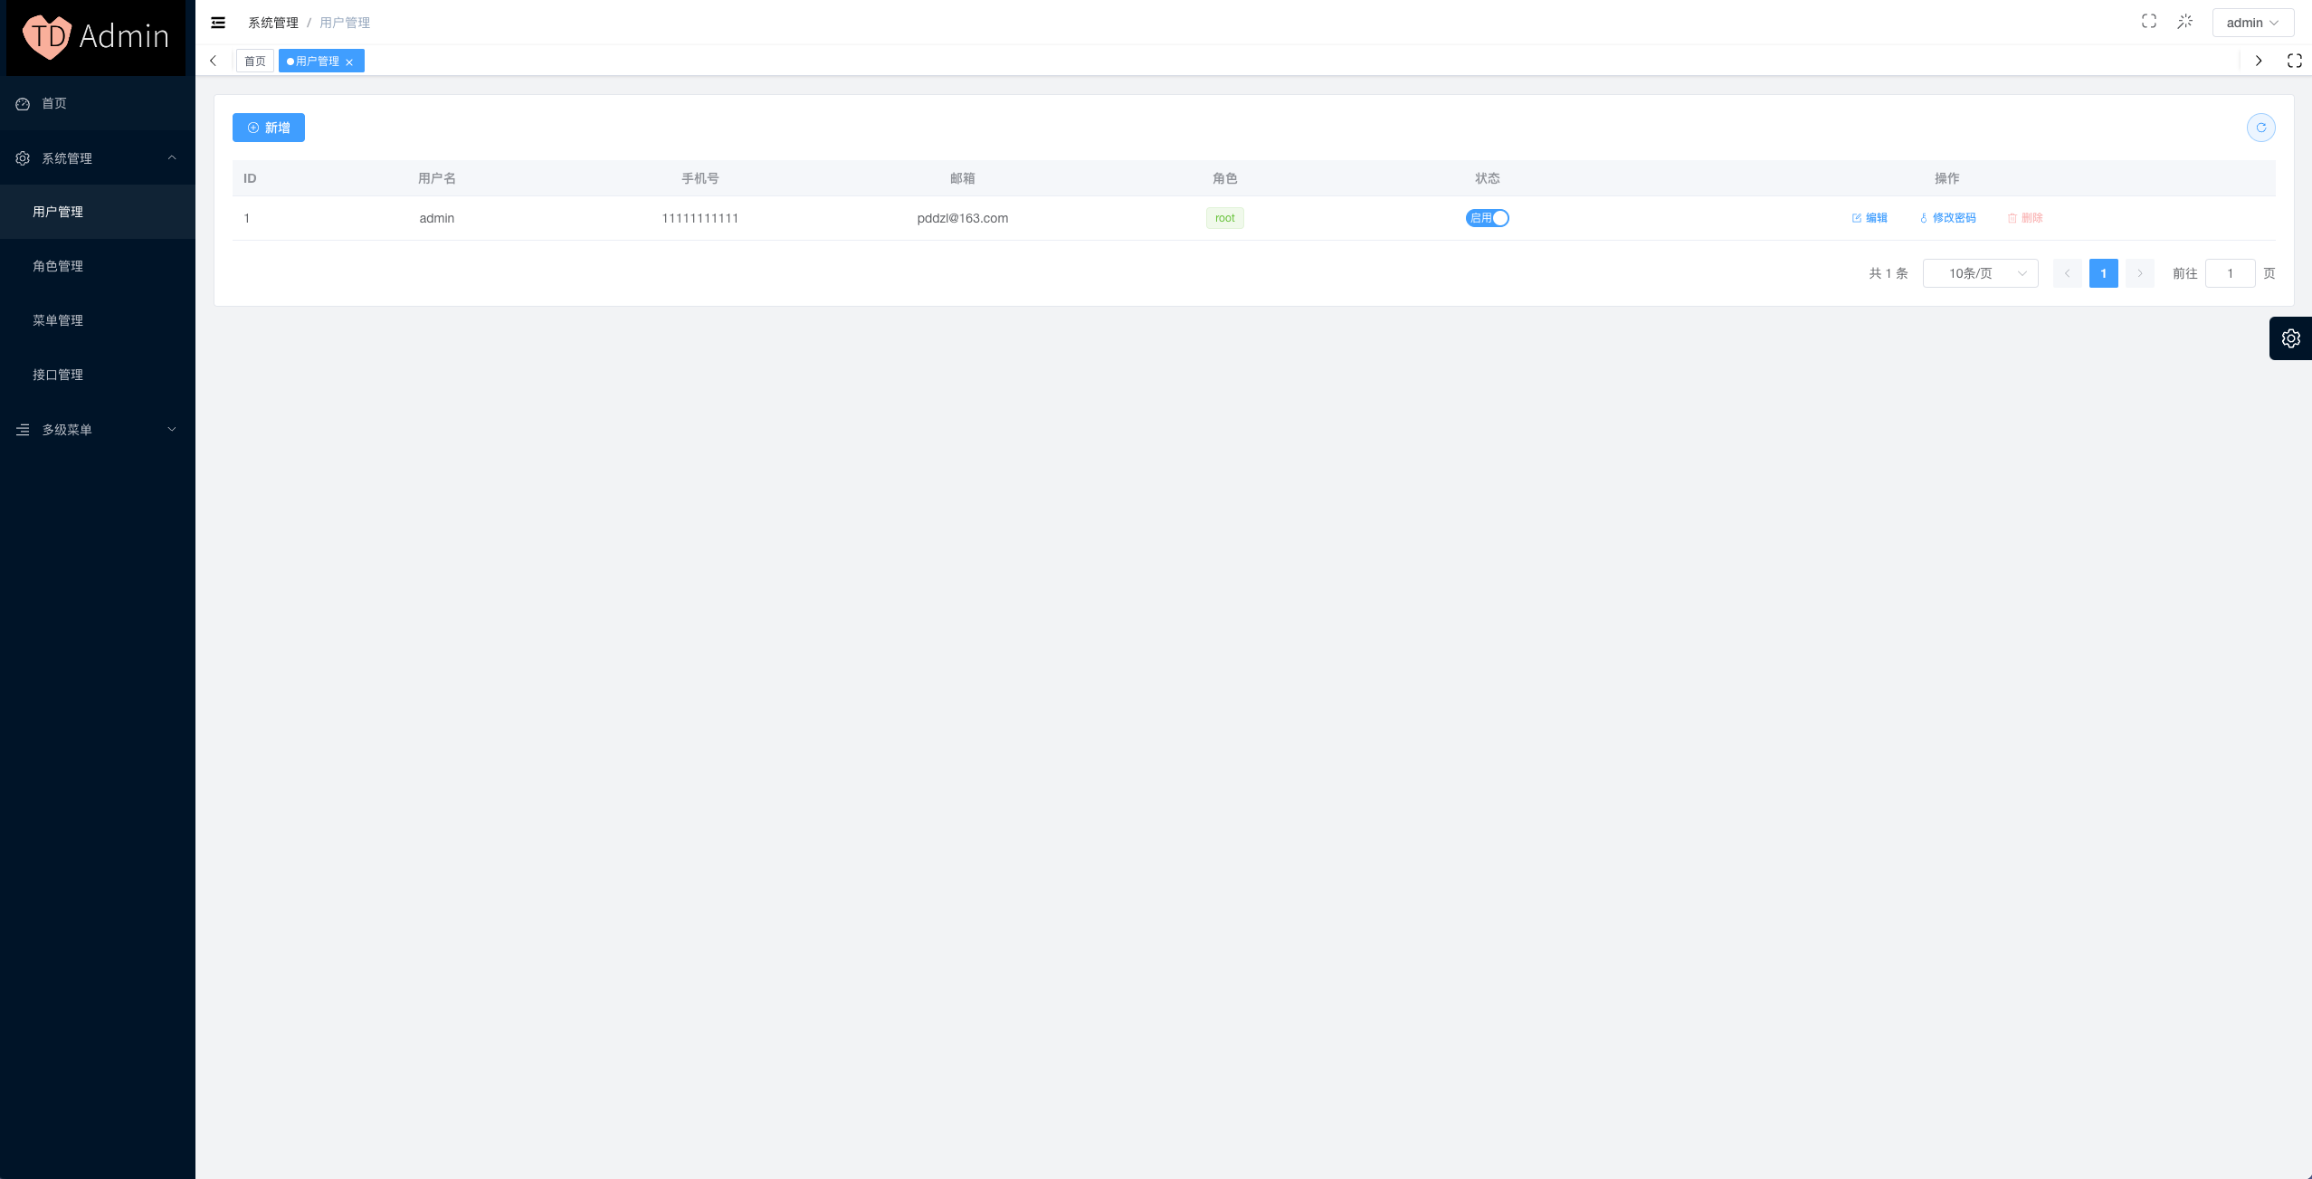Click the 新增 button
The width and height of the screenshot is (2312, 1179).
tap(269, 128)
